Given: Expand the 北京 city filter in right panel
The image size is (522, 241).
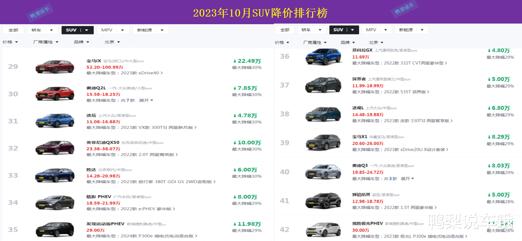Looking at the screenshot, I should (376, 42).
